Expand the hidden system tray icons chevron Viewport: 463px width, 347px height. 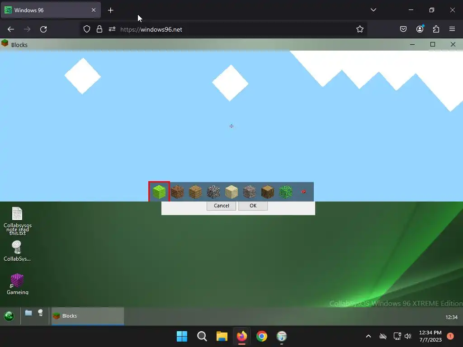(x=368, y=336)
